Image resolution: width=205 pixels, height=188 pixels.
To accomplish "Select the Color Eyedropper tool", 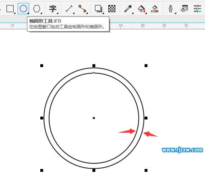I will (128, 9).
